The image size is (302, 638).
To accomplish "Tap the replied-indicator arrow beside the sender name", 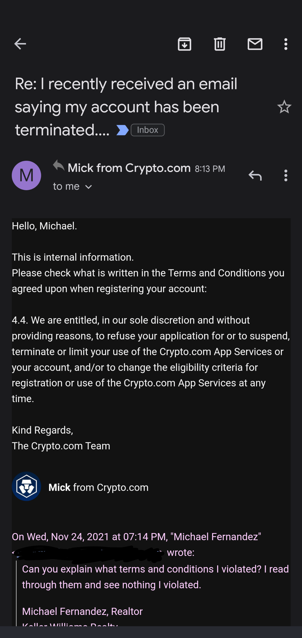I will tap(58, 166).
